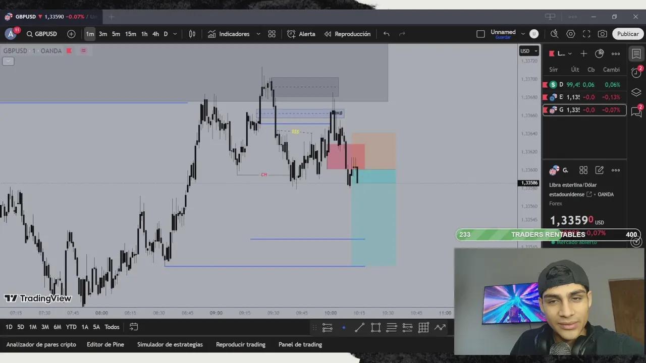This screenshot has height=363, width=646.
Task: Open the watchlist advanced view pie icon
Action: [600, 53]
